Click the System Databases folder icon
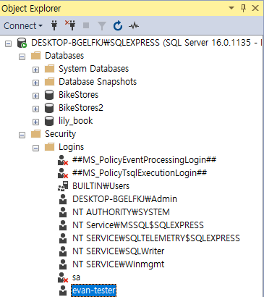264x297 pixels. point(50,69)
